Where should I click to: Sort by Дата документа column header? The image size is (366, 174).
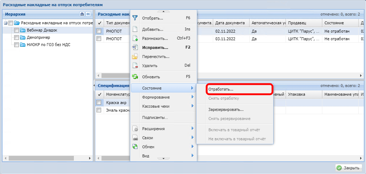coord(231,23)
